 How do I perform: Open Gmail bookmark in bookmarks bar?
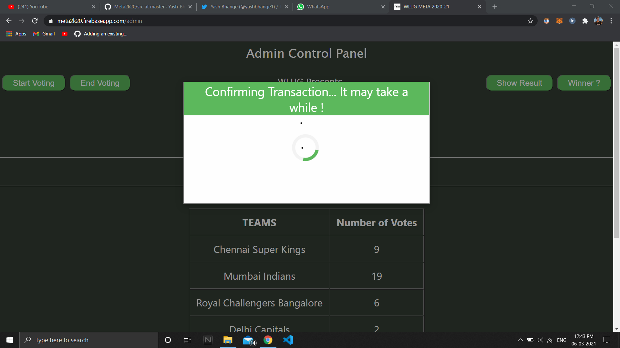(x=44, y=34)
